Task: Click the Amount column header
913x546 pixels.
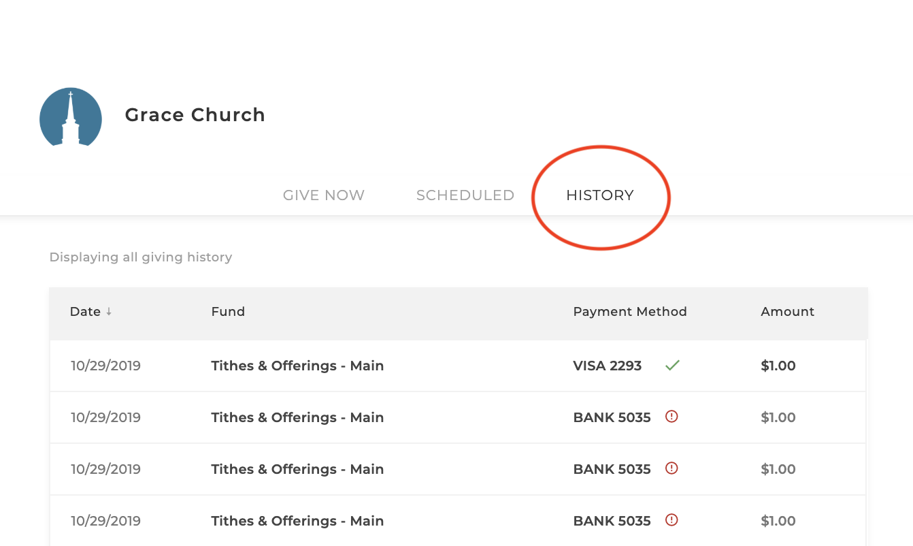Action: point(787,312)
